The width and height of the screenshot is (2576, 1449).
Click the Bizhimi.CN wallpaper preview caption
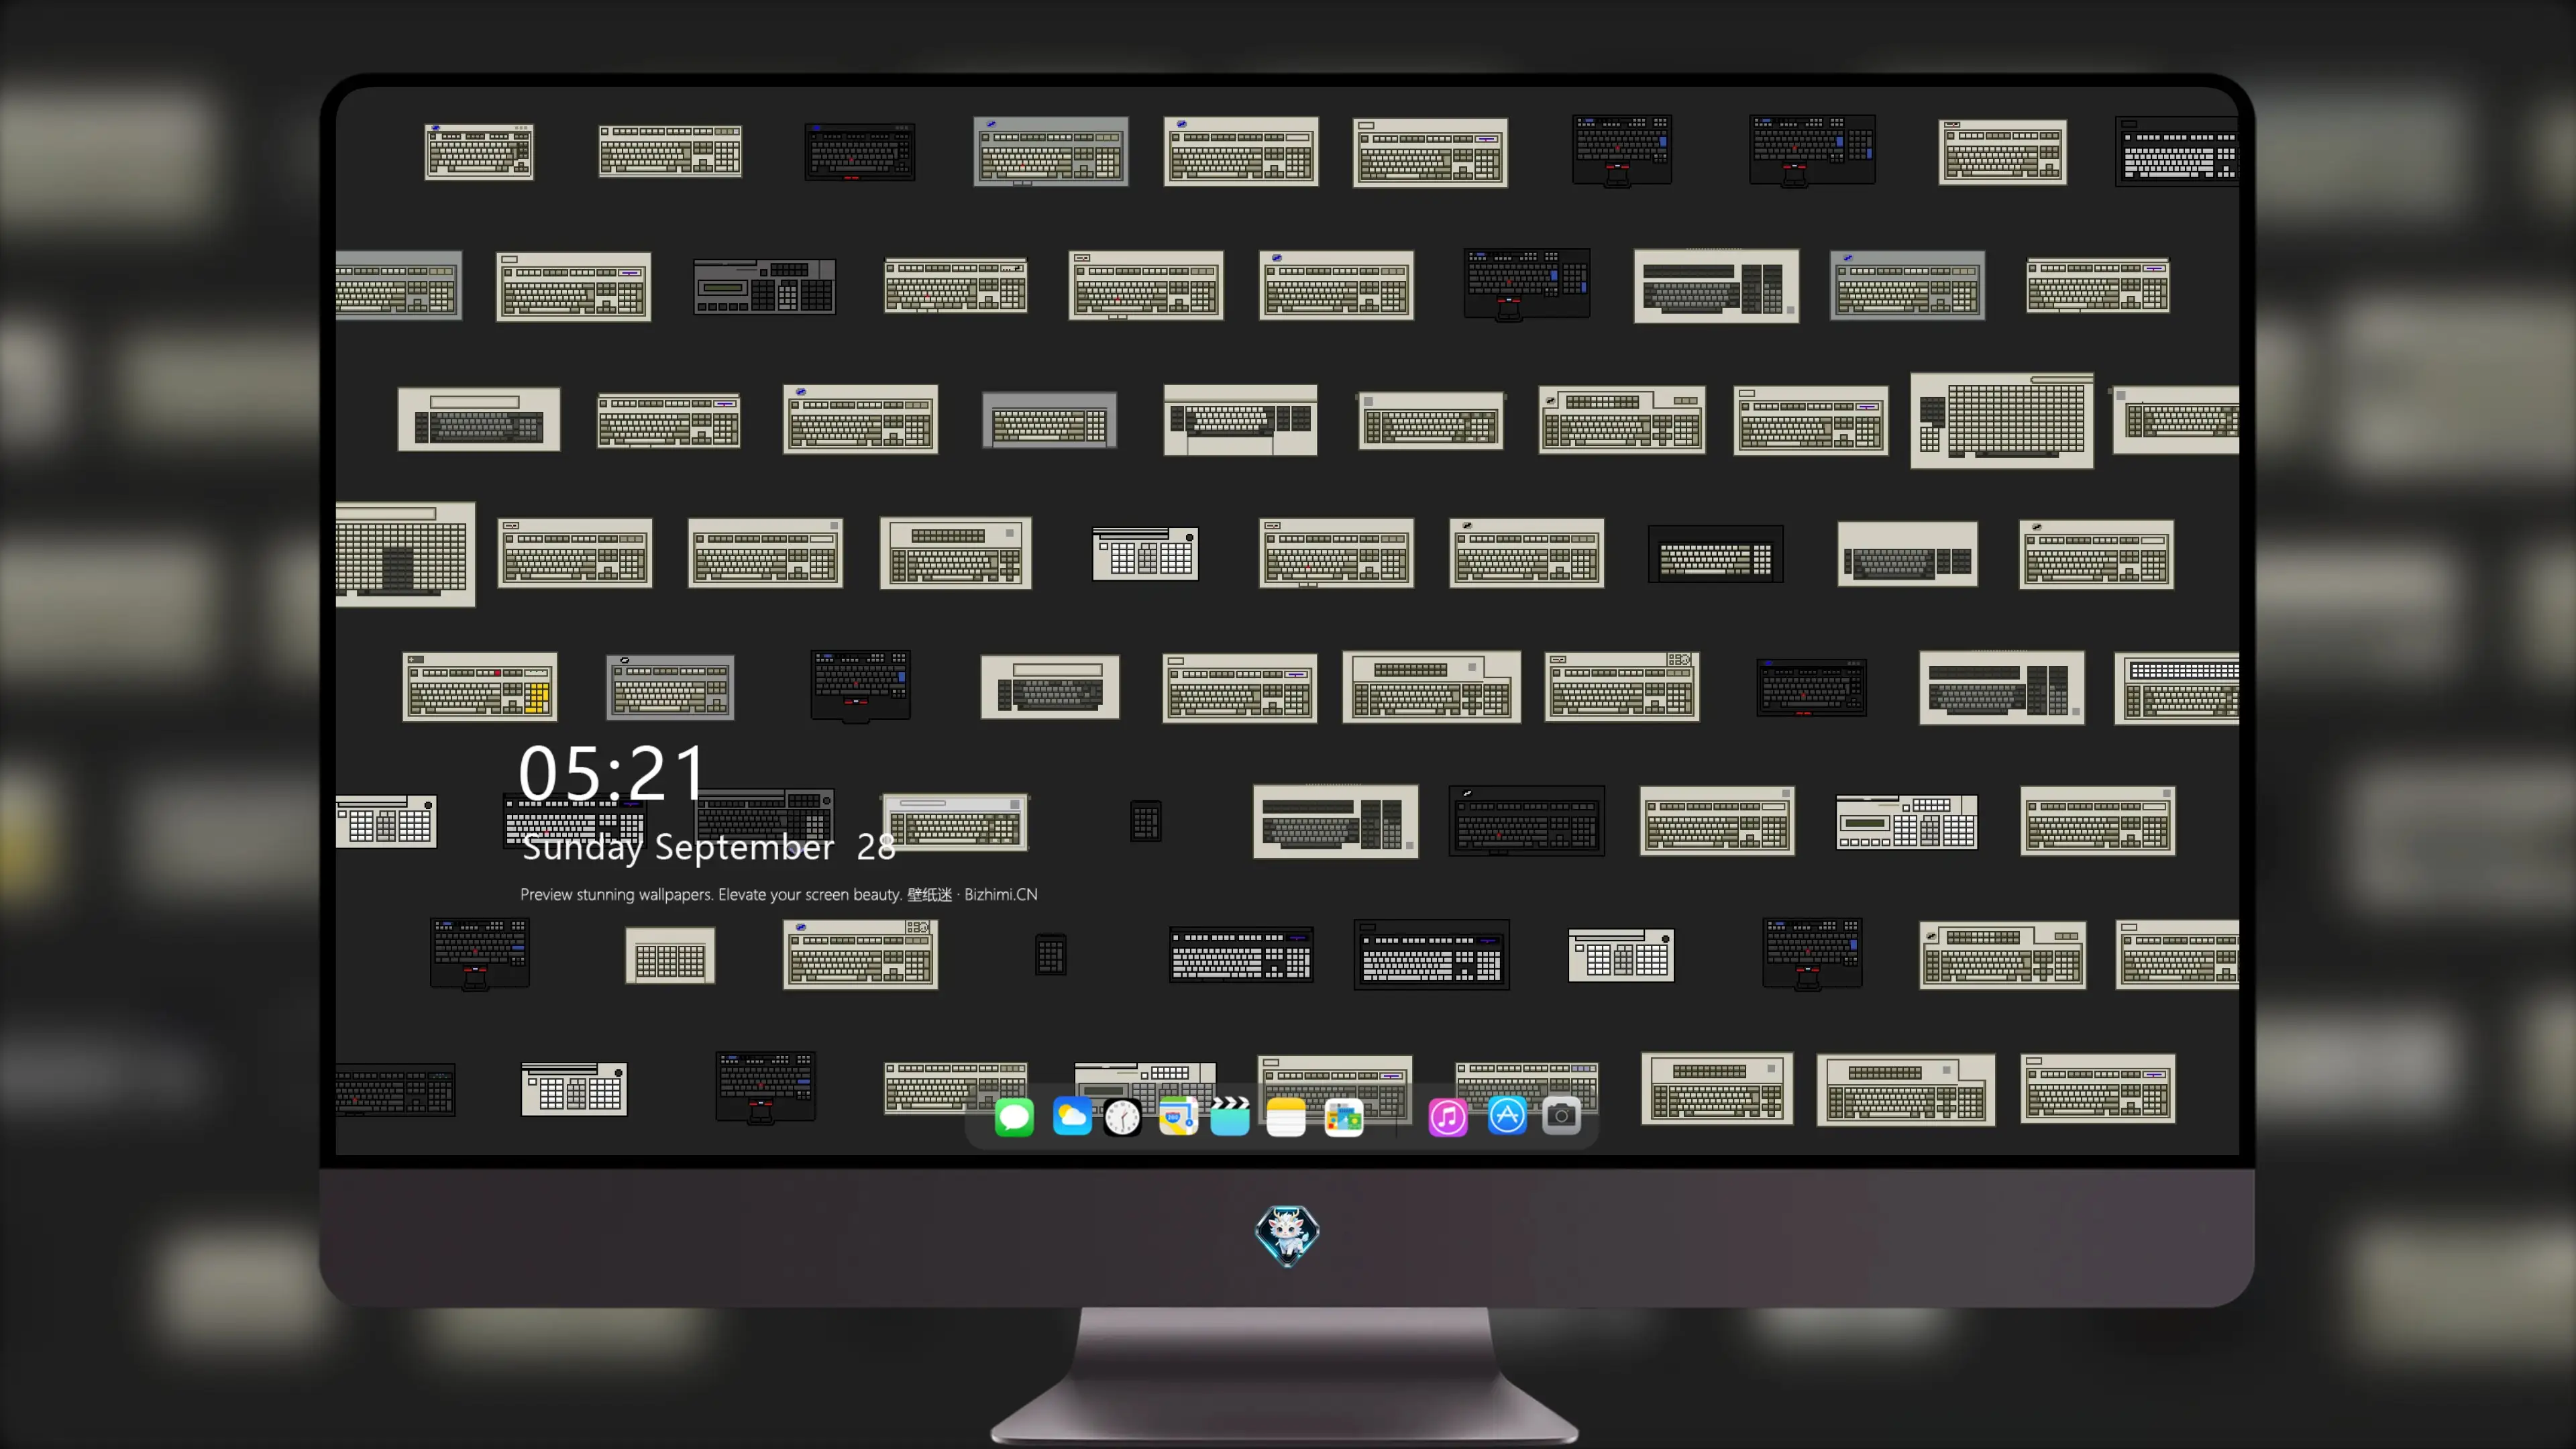pos(779,894)
